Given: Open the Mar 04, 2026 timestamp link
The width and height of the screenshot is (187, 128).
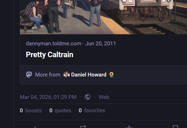Looking at the screenshot, I should [48, 97].
